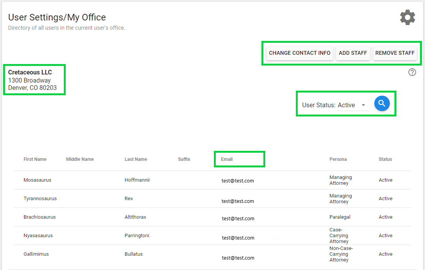Click the Paralegal persona cell
Image resolution: width=425 pixels, height=270 pixels.
click(340, 217)
